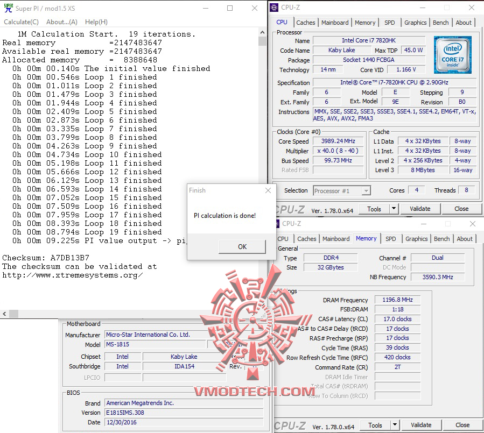The image size is (484, 433).
Task: Switch to Caches tab in bottom CPU-Z window
Action: coord(306,239)
